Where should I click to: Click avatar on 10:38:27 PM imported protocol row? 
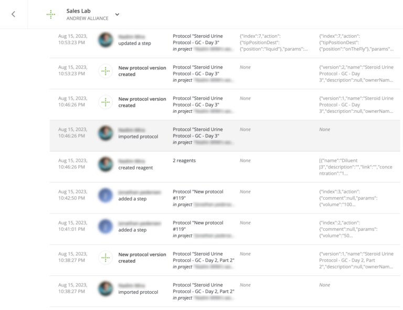pyautogui.click(x=106, y=288)
